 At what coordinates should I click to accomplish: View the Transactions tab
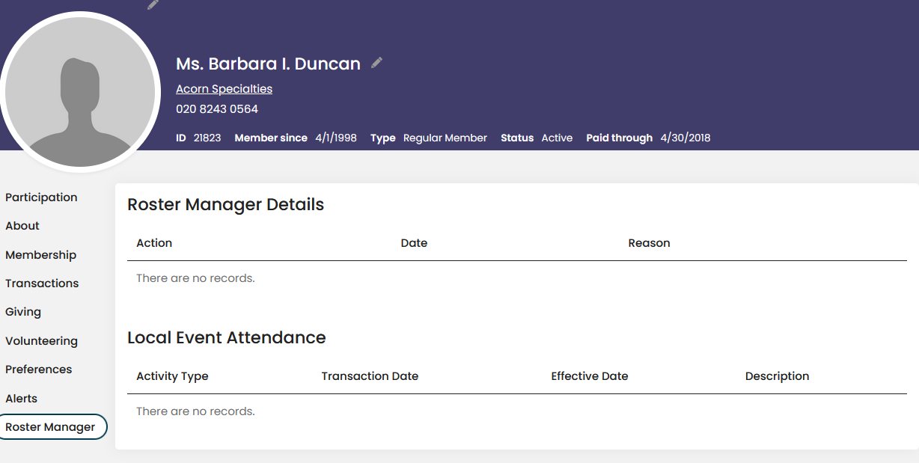[42, 283]
